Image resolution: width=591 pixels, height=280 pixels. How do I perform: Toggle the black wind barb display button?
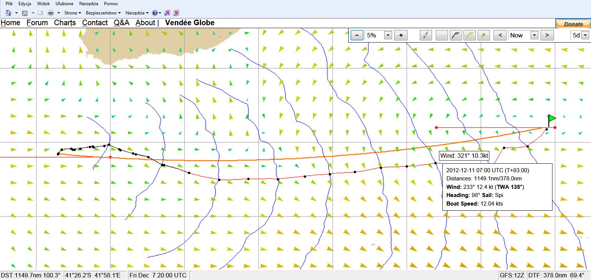pyautogui.click(x=456, y=36)
